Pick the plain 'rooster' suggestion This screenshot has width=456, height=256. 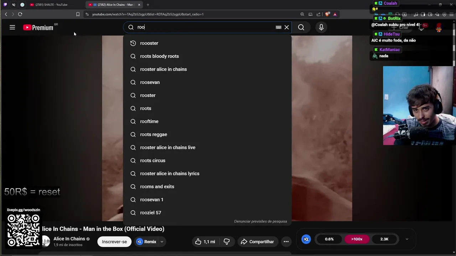coord(207,95)
